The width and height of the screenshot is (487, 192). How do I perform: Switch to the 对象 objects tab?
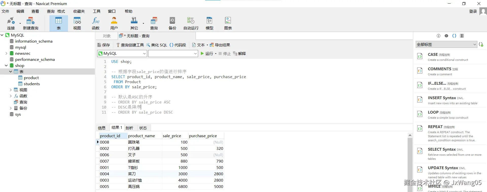point(107,36)
